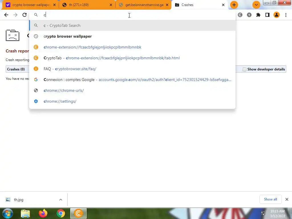Enable Show developer details checkbox
Image resolution: width=292 pixels, height=219 pixels.
point(244,69)
